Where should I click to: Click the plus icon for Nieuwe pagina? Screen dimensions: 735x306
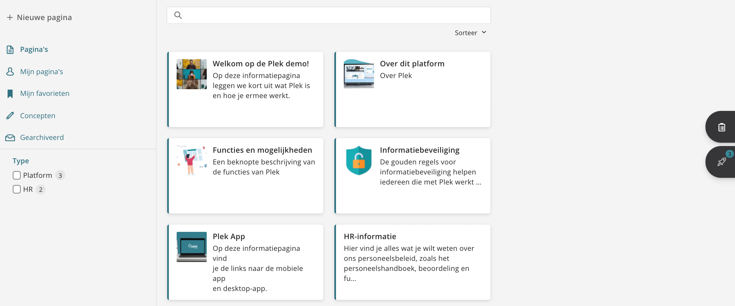(x=10, y=18)
